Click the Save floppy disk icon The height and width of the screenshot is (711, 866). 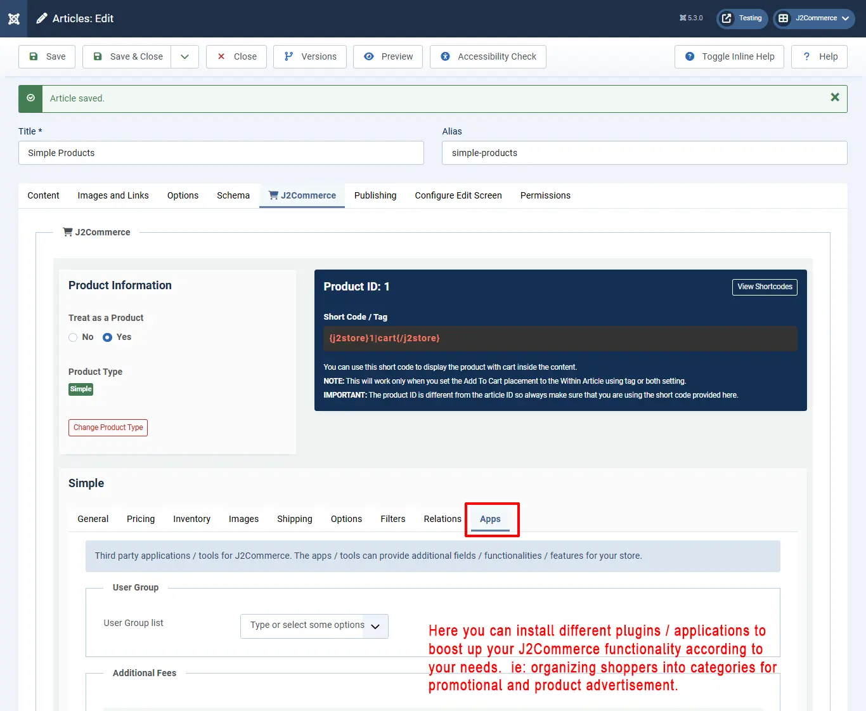click(34, 56)
